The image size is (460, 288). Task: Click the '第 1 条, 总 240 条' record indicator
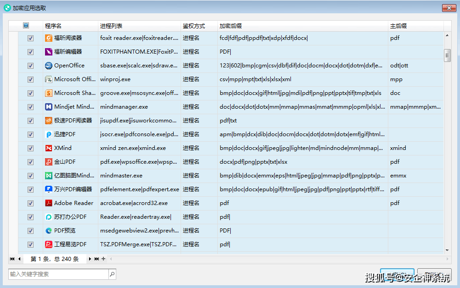tap(55, 259)
